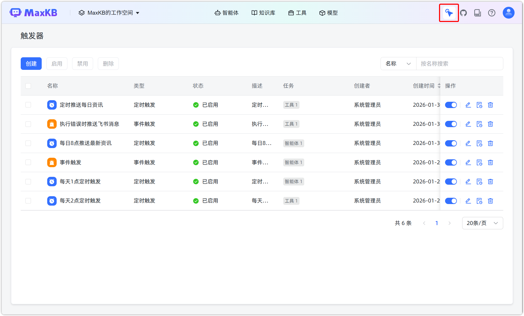Open the user avatar menu

click(x=508, y=13)
